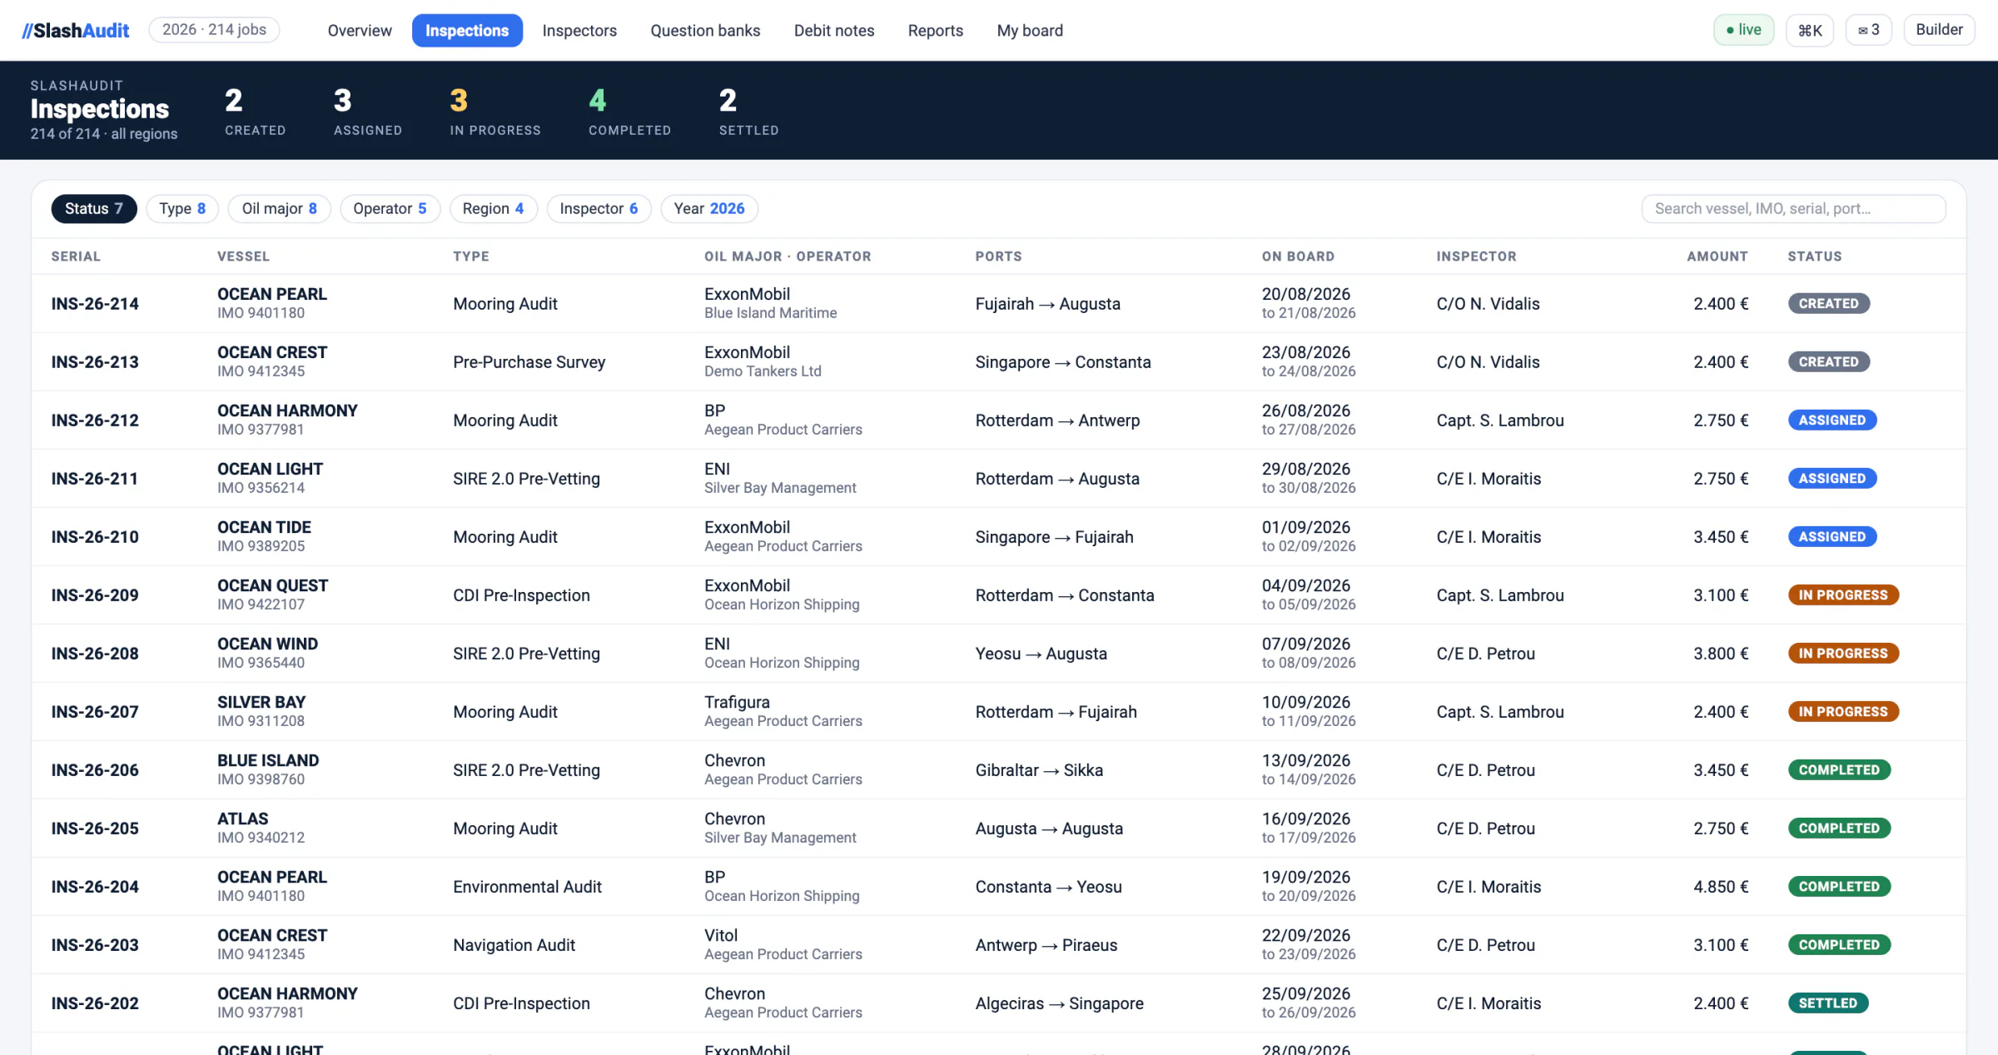Image resolution: width=1998 pixels, height=1055 pixels.
Task: Open Debit notes tab
Action: [834, 31]
